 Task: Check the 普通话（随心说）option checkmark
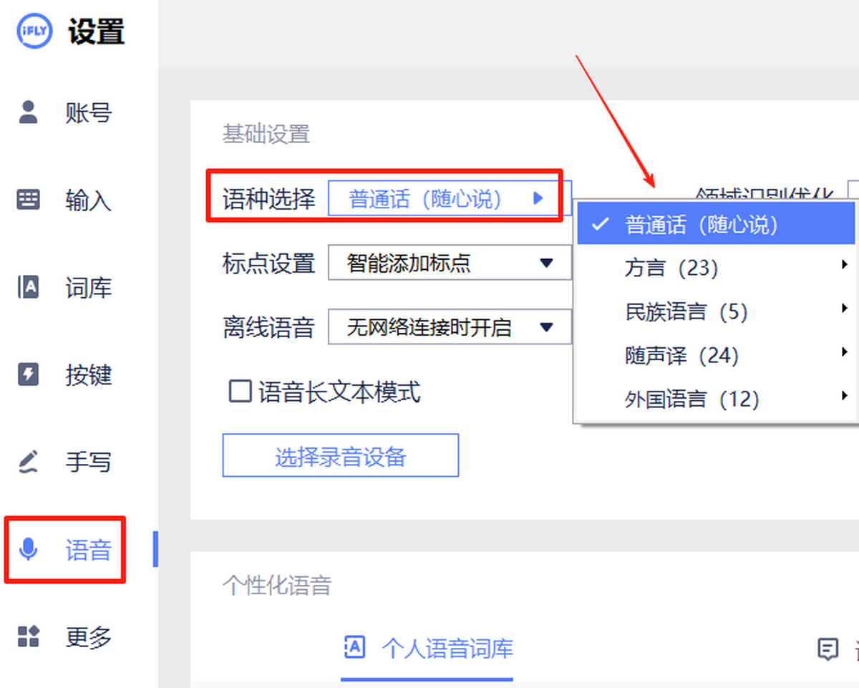click(598, 224)
